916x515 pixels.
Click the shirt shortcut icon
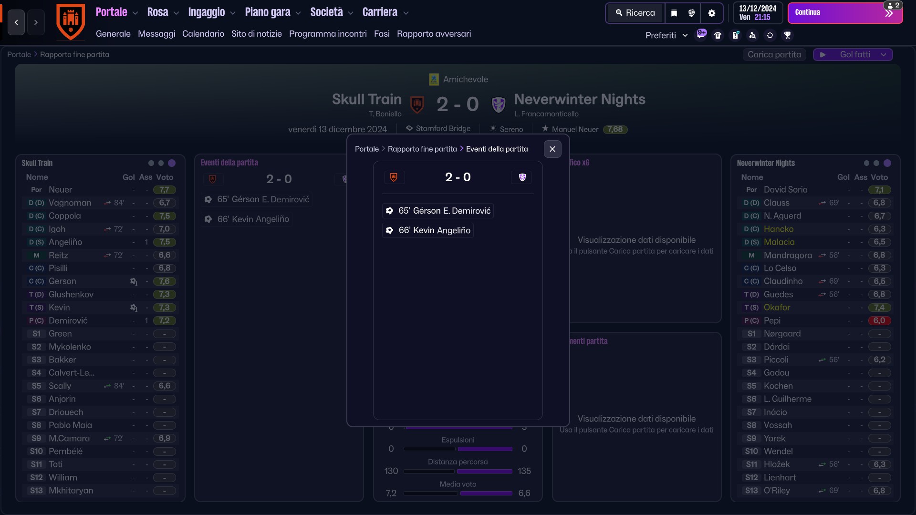click(718, 35)
